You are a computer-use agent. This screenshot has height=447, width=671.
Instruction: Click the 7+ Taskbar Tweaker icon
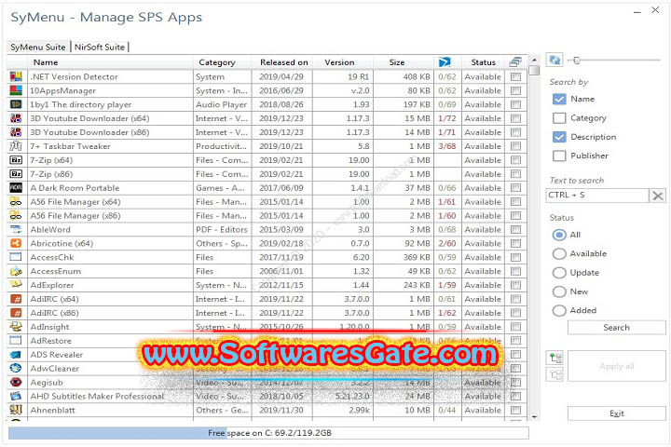click(x=16, y=146)
